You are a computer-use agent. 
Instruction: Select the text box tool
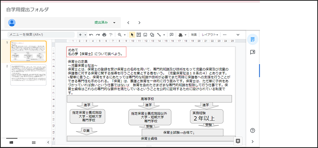[139, 35]
